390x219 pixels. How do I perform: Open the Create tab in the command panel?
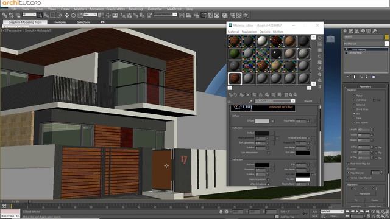345,31
